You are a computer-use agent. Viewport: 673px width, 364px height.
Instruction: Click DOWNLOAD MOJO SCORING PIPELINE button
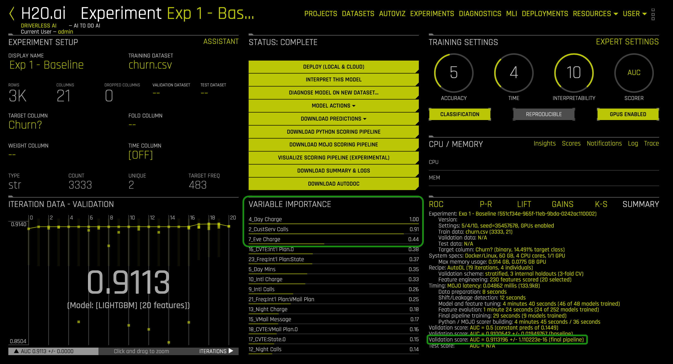click(333, 144)
